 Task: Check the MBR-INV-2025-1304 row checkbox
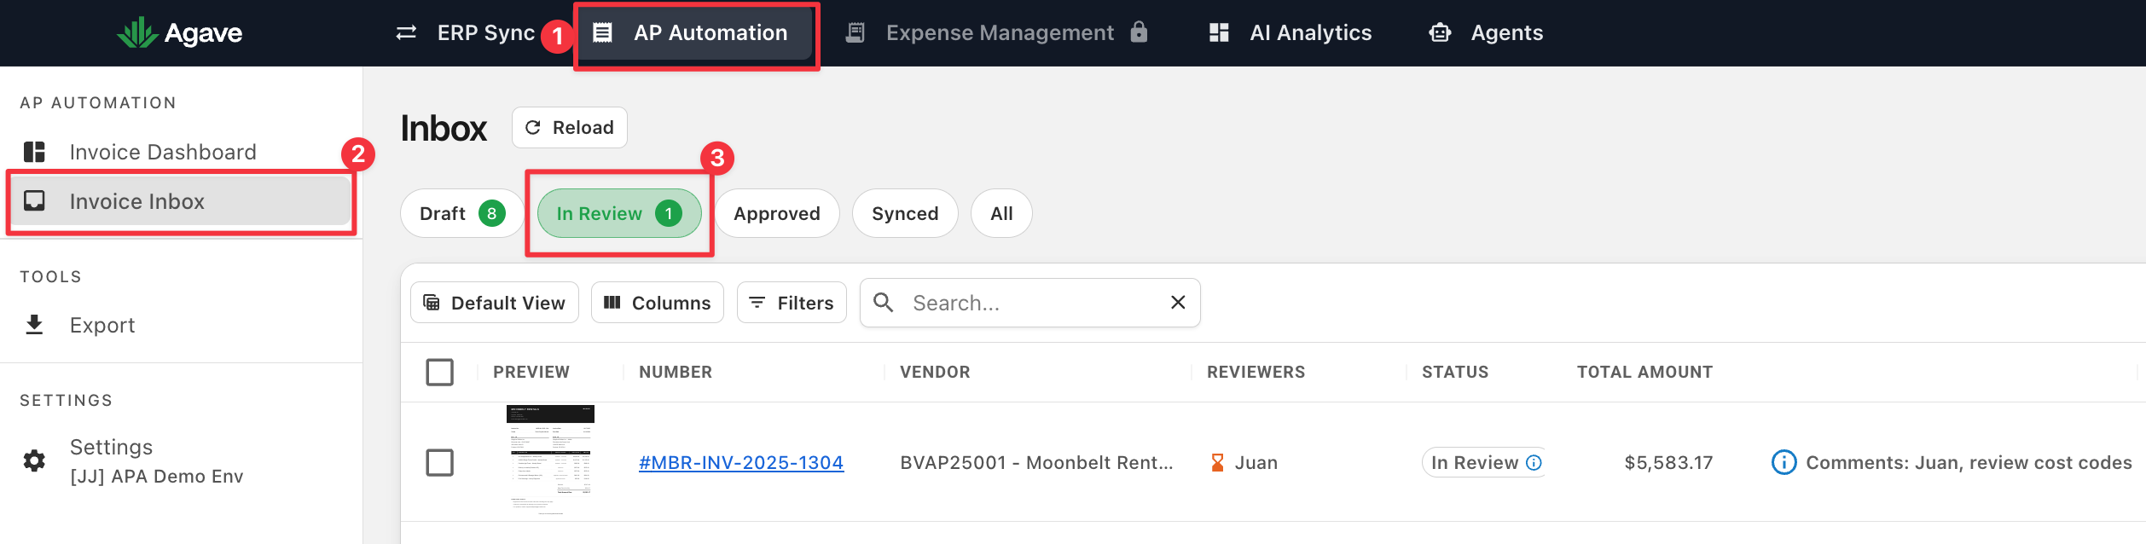(x=439, y=462)
